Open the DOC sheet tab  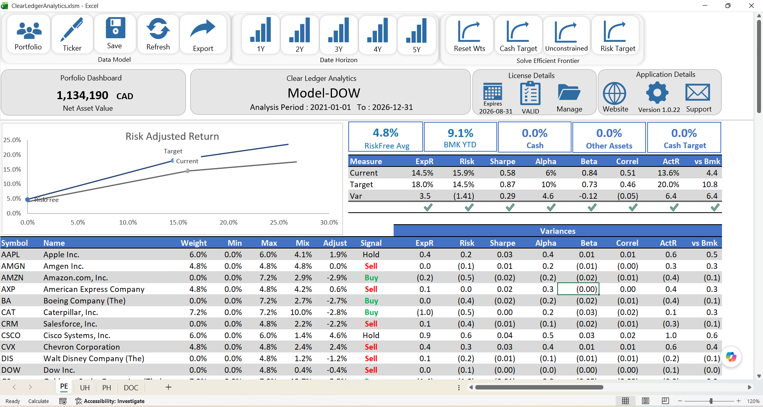tap(131, 387)
